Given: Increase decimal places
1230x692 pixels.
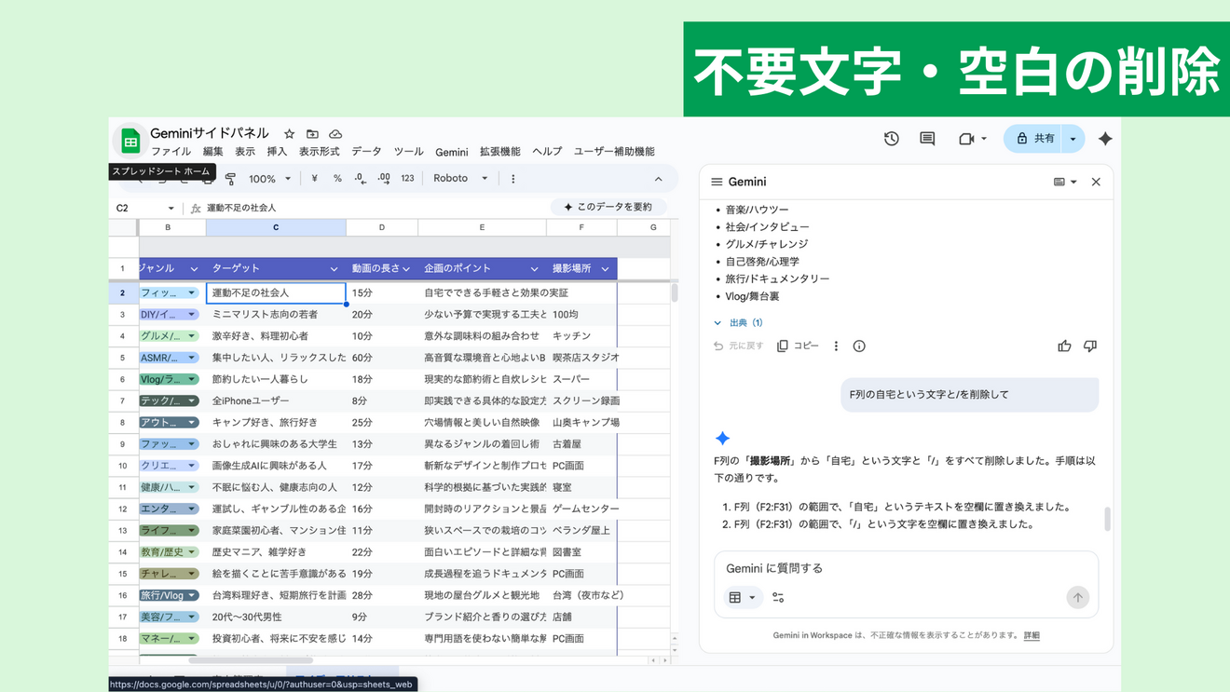Looking at the screenshot, I should 384,179.
